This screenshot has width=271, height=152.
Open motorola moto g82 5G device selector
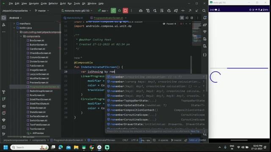[x=77, y=11]
